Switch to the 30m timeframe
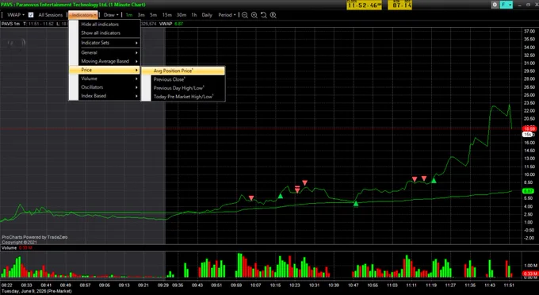The width and height of the screenshot is (539, 295). 182,15
